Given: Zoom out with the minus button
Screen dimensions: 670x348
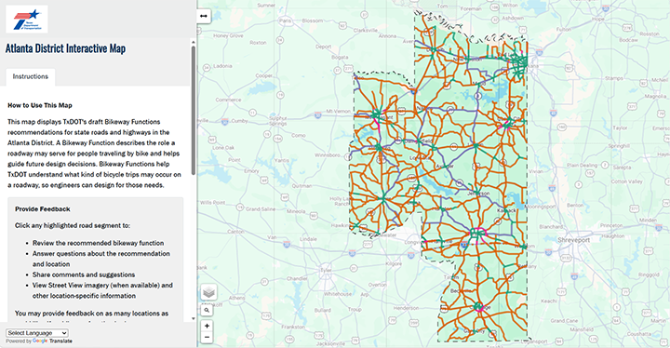Looking at the screenshot, I should [207, 338].
